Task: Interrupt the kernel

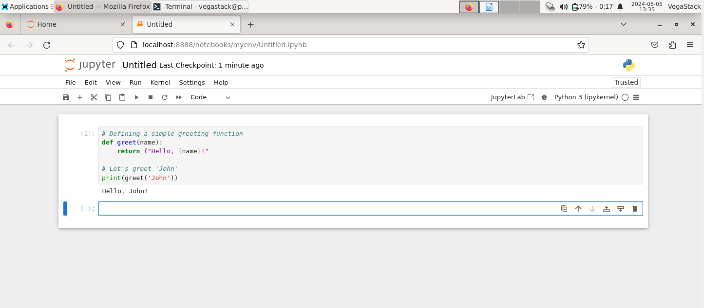Action: pos(150,97)
